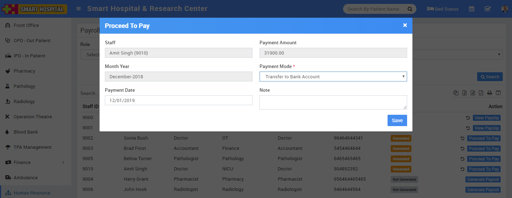
Task: Open Bed Status from top bar
Action: click(x=443, y=9)
